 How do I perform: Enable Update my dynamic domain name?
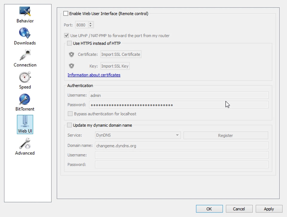(x=69, y=125)
